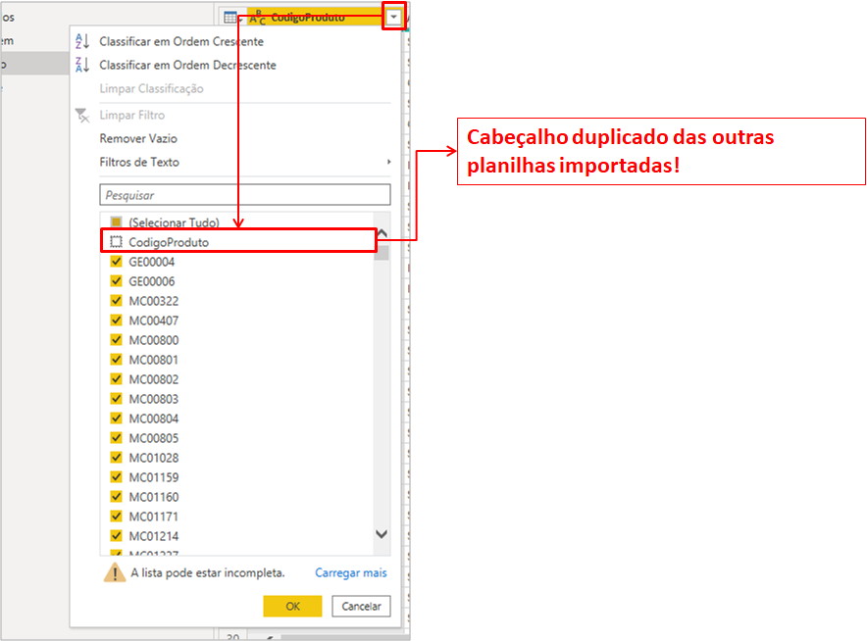Click the Cancelar button
This screenshot has height=641, width=867.
click(x=361, y=607)
